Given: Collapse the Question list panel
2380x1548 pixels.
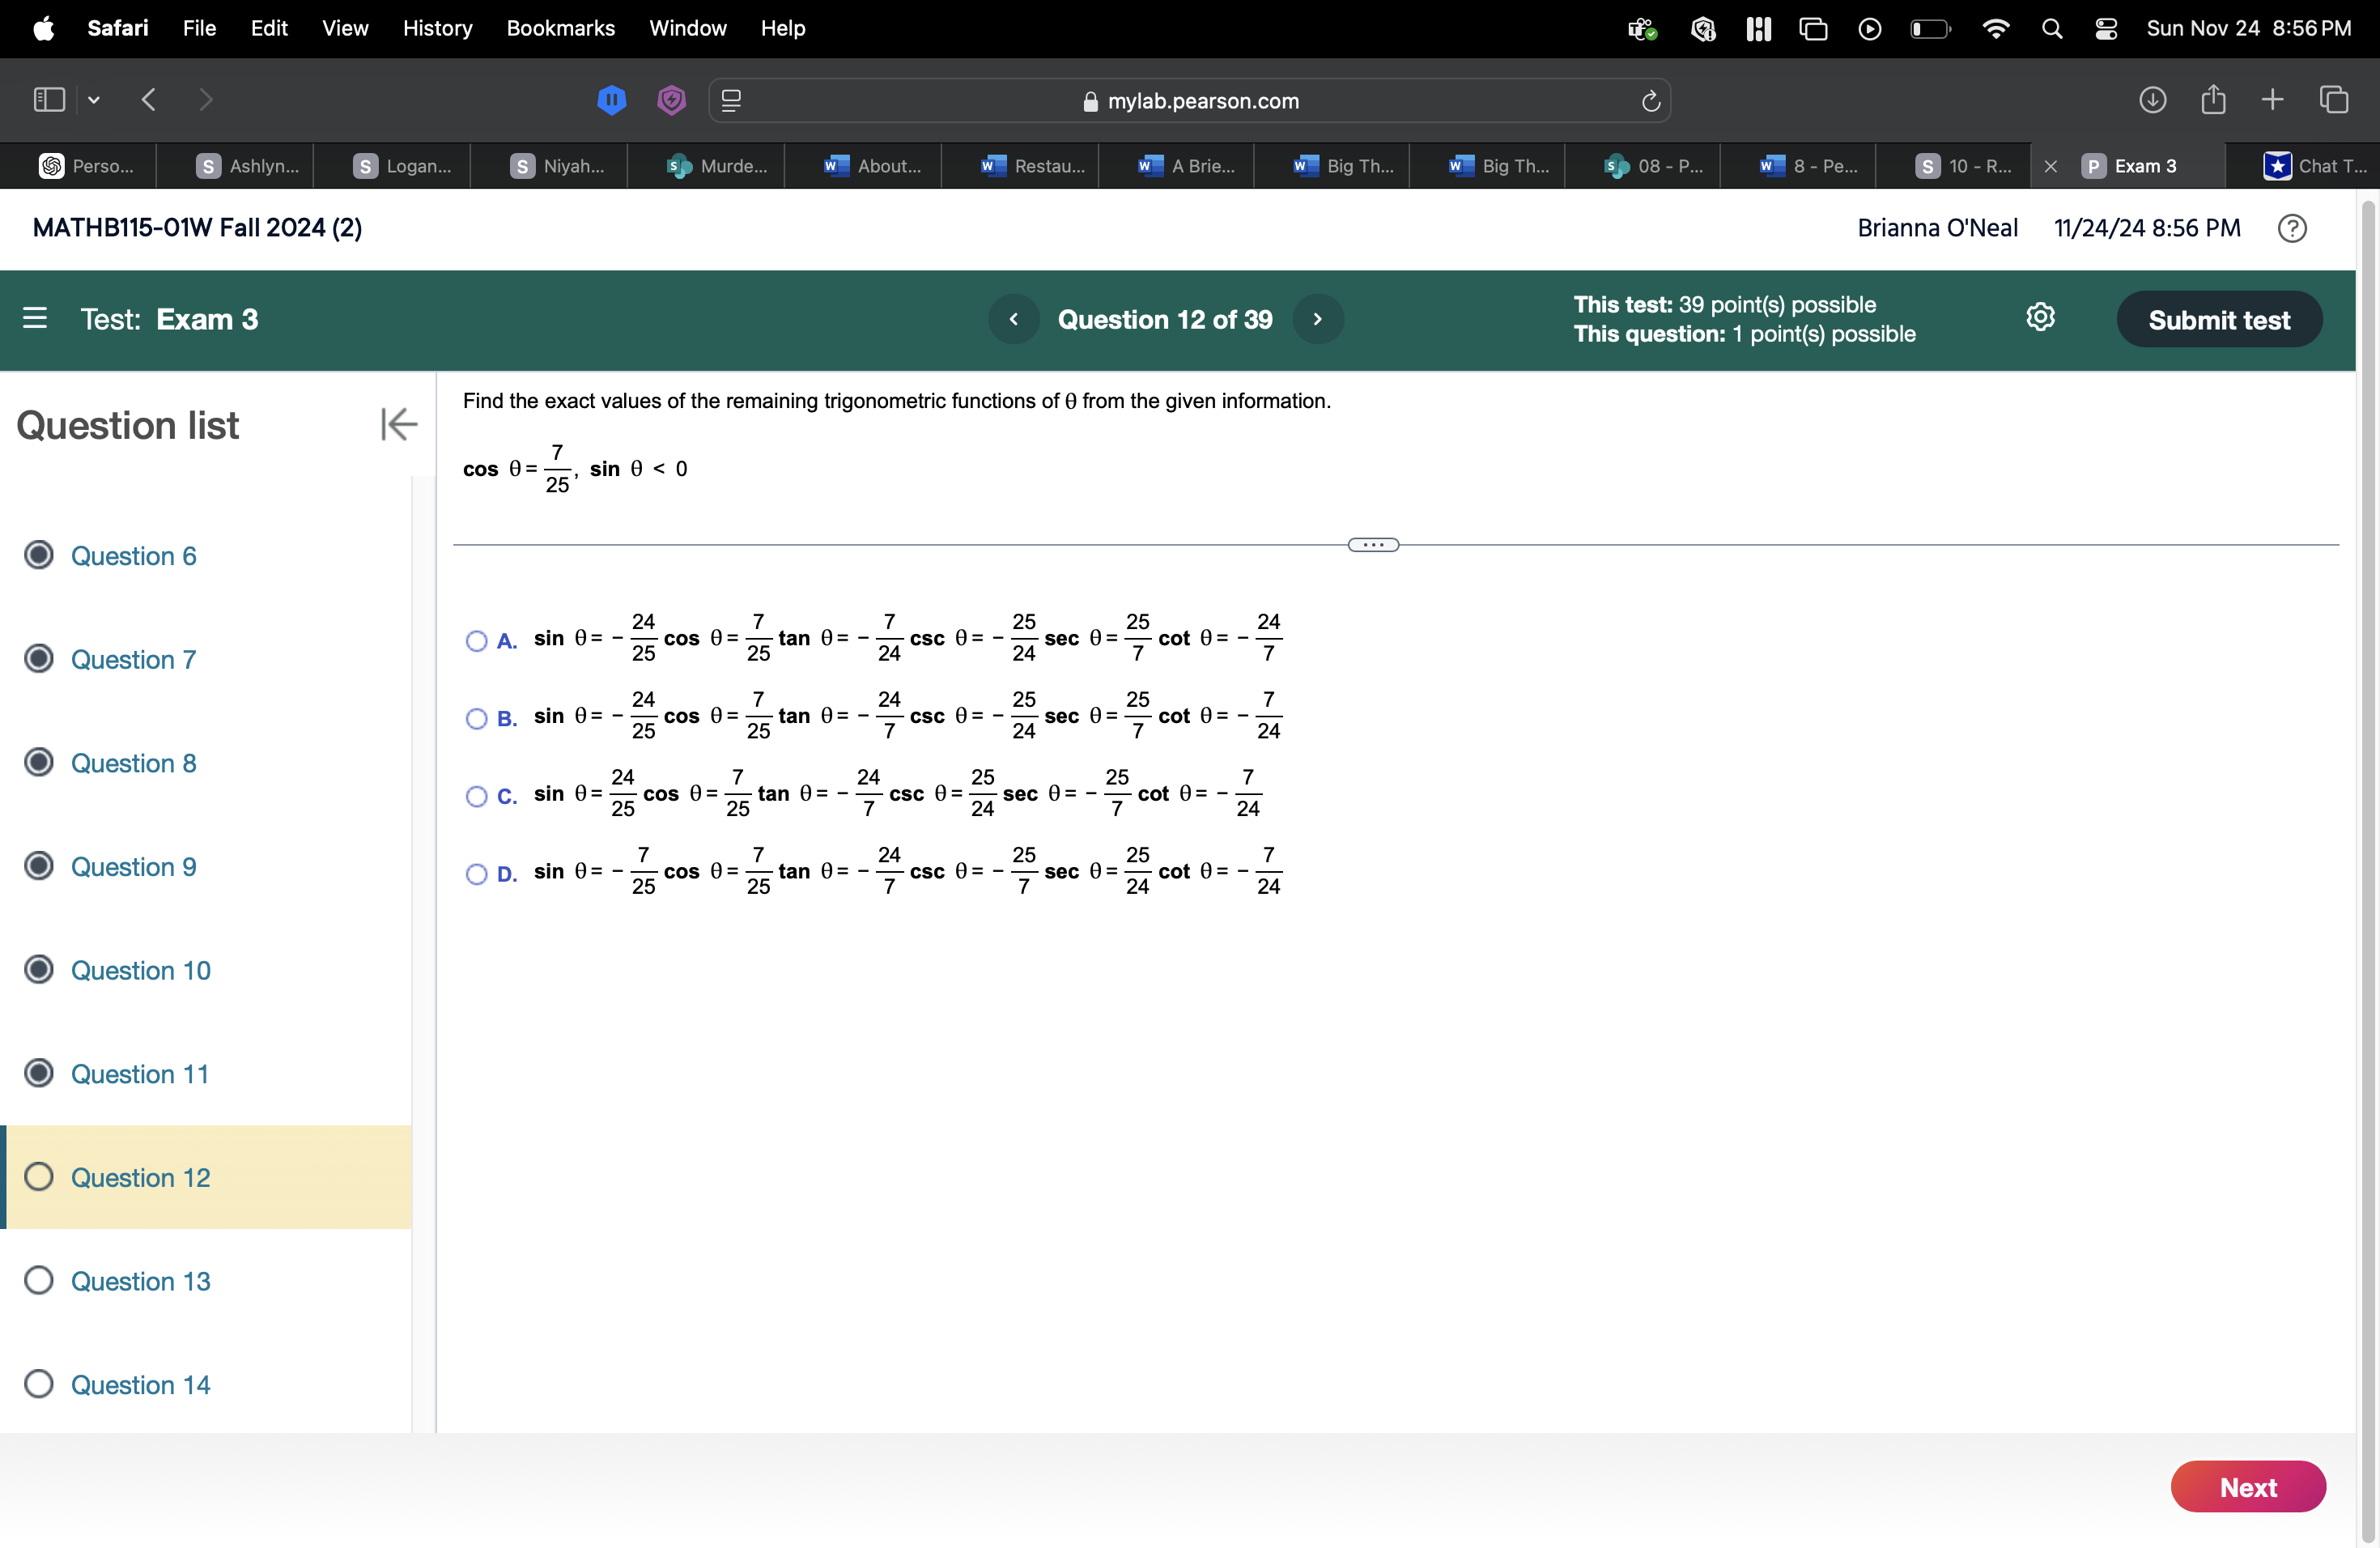Looking at the screenshot, I should tap(398, 424).
